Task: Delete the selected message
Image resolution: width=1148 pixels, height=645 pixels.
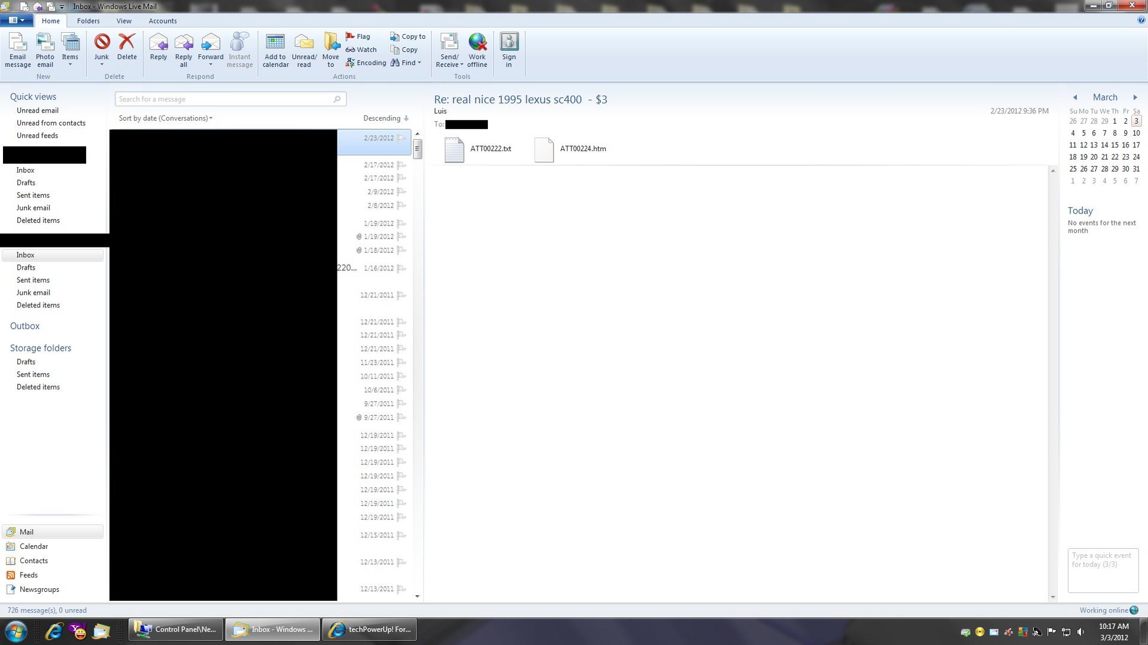Action: tap(127, 49)
